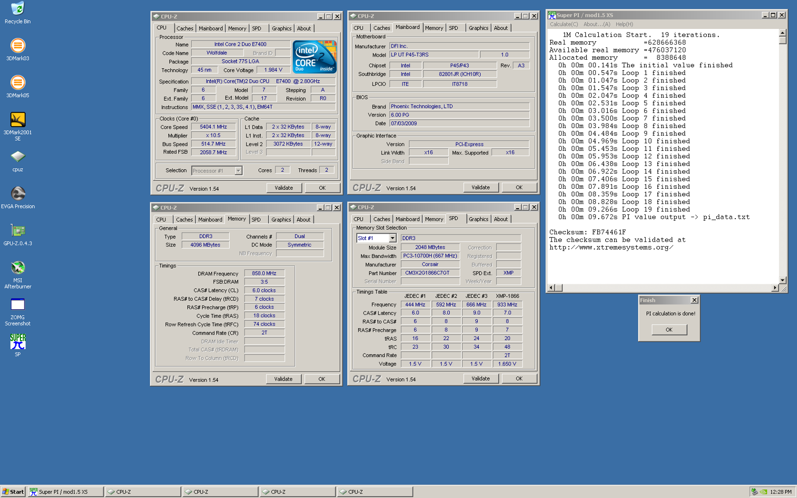797x498 pixels.
Task: Select the cpuz desktop icon
Action: (x=17, y=161)
